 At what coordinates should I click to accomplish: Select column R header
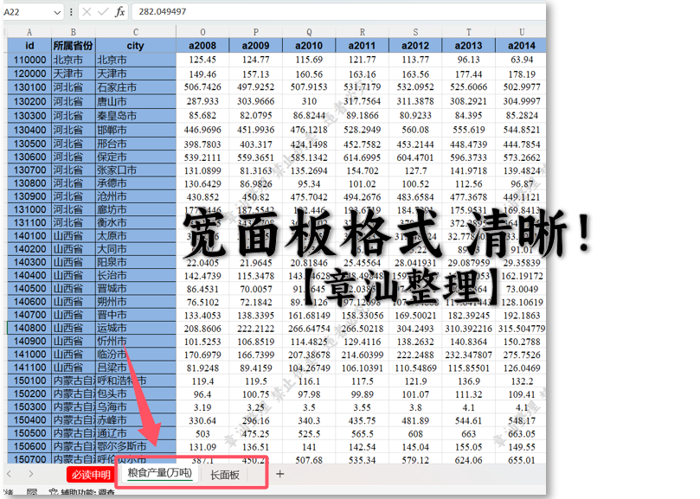click(362, 32)
